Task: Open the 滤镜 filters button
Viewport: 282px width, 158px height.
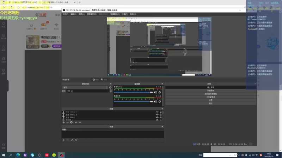Action: pos(104,80)
